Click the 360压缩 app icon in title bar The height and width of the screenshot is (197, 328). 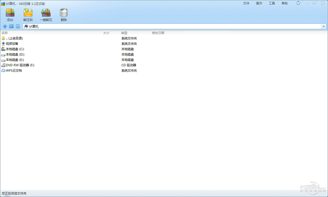[x=3, y=4]
